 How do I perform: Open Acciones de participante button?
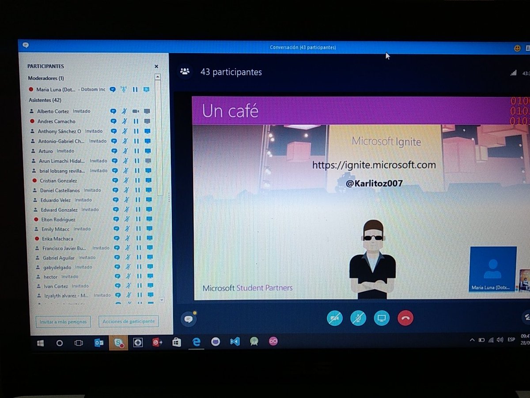tap(129, 321)
